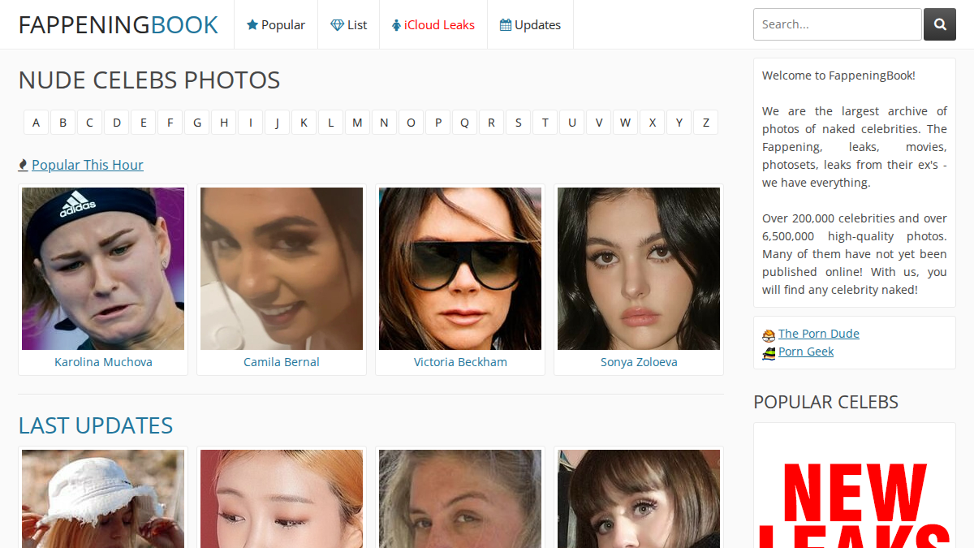Screen dimensions: 974x548
Task: Browse names starting with J
Action: pyautogui.click(x=277, y=123)
